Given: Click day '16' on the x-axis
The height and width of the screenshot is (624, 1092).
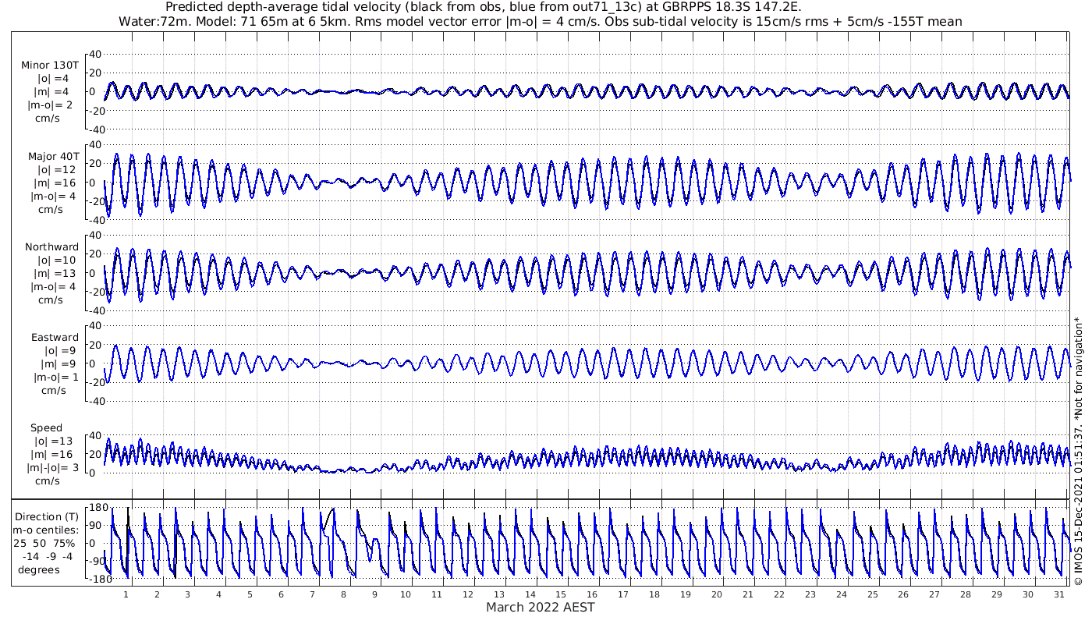Looking at the screenshot, I should coord(592,594).
